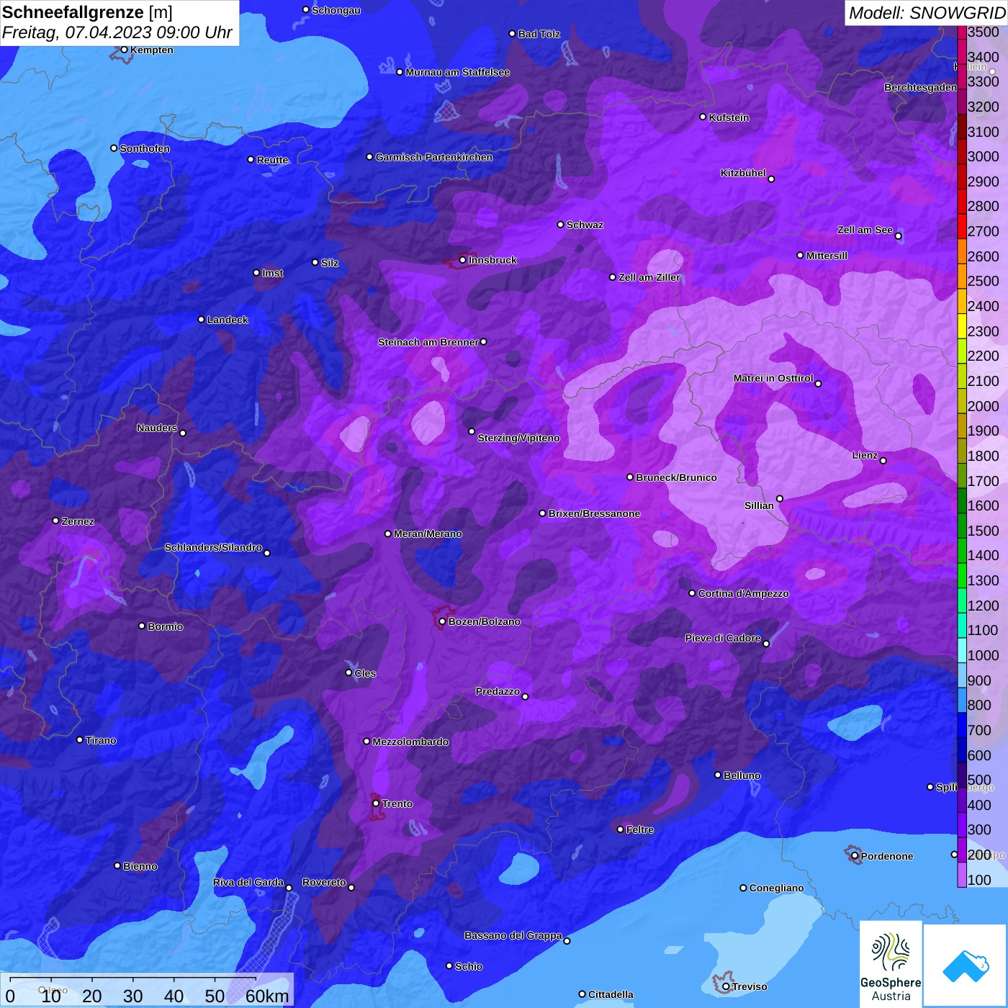Click the Pordenone city marker
1008x1008 pixels.
point(855,856)
